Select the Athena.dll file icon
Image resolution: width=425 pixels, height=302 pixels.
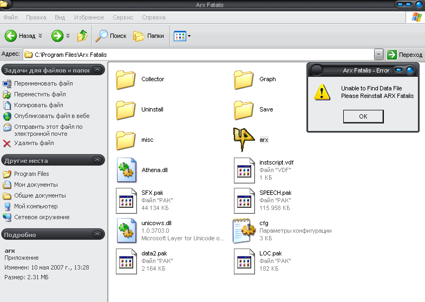point(127,170)
